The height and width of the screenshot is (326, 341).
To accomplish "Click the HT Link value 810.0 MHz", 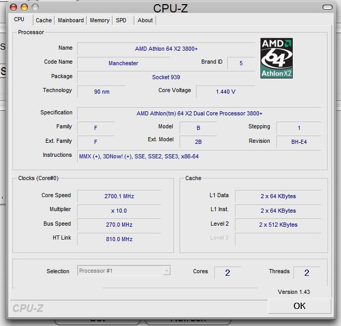I will point(119,239).
